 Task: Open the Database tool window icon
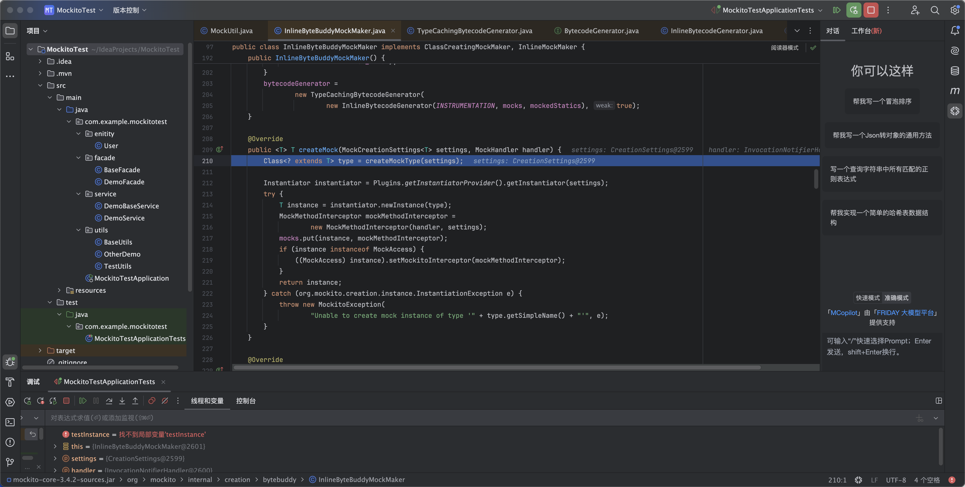click(x=955, y=71)
